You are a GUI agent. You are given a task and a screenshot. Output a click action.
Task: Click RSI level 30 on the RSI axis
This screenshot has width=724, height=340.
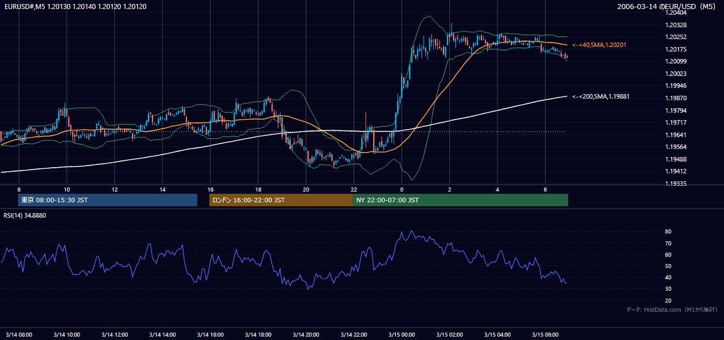(668, 289)
